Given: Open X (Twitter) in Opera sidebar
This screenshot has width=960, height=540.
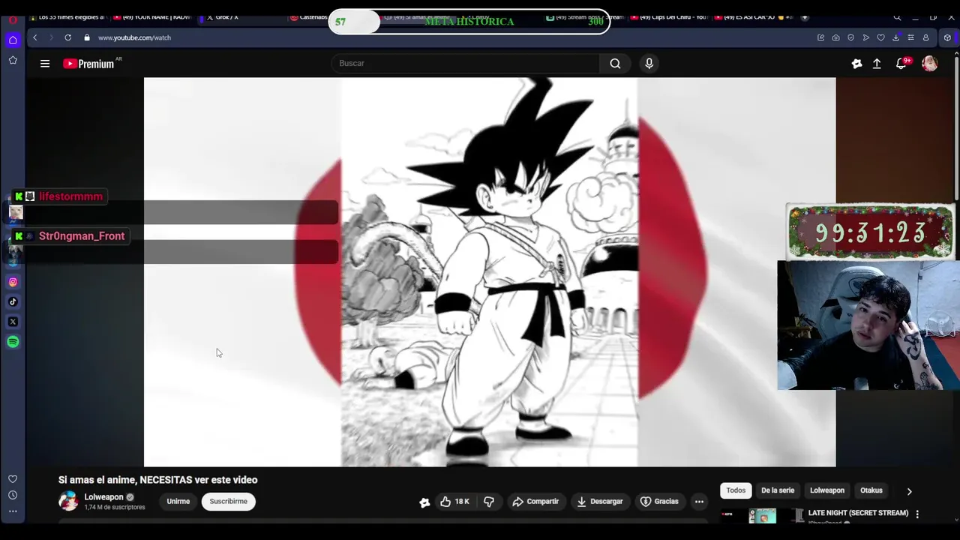Looking at the screenshot, I should [13, 322].
